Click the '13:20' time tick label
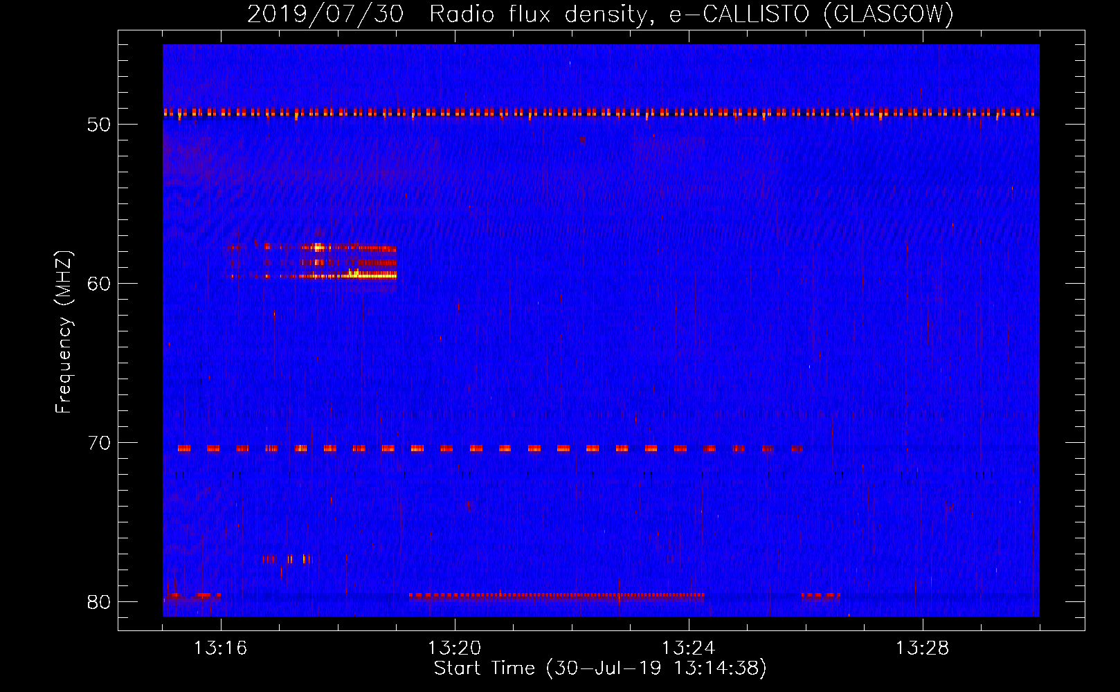 [x=455, y=648]
